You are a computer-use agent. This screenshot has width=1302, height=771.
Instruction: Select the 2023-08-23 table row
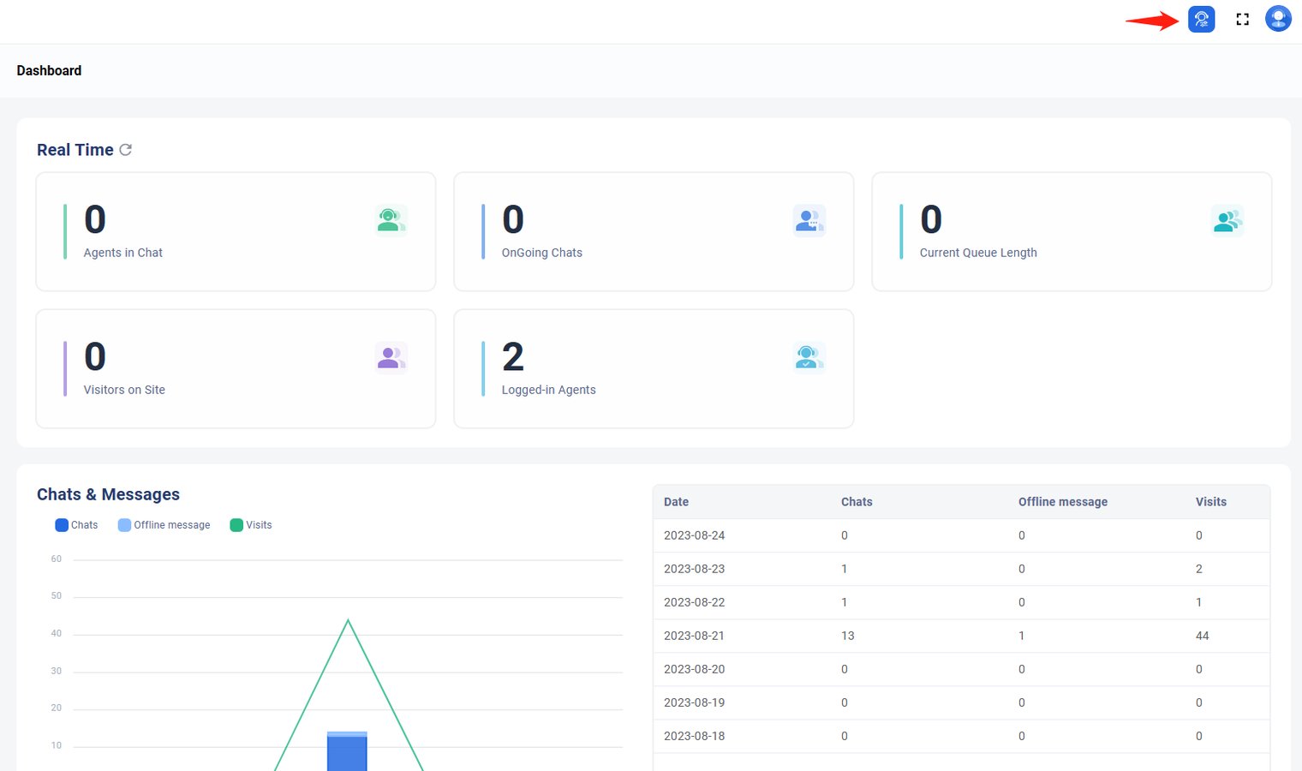click(961, 569)
